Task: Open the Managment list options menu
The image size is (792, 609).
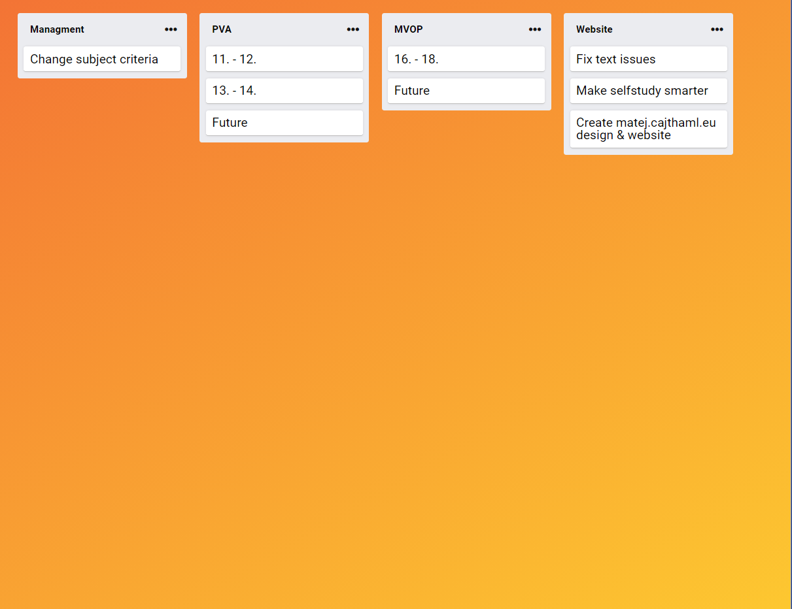Action: click(171, 29)
